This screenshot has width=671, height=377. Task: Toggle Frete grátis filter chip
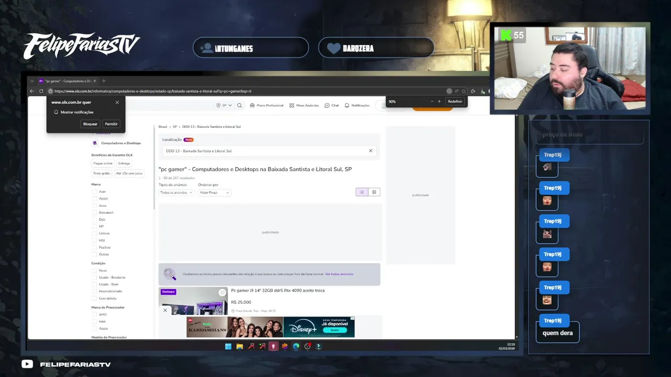pyautogui.click(x=102, y=173)
